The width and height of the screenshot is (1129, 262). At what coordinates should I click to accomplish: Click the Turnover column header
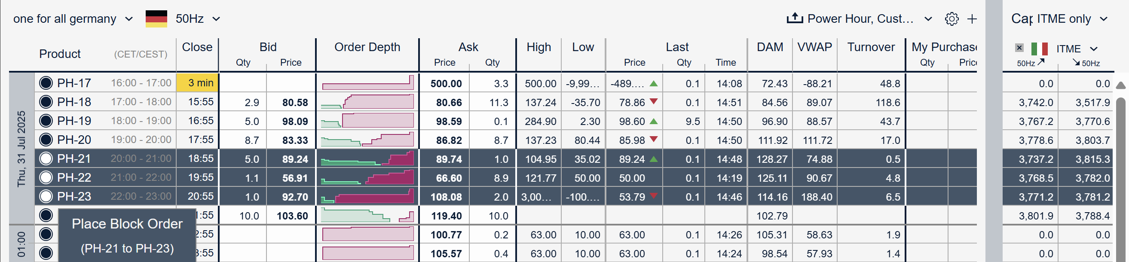[x=871, y=47]
